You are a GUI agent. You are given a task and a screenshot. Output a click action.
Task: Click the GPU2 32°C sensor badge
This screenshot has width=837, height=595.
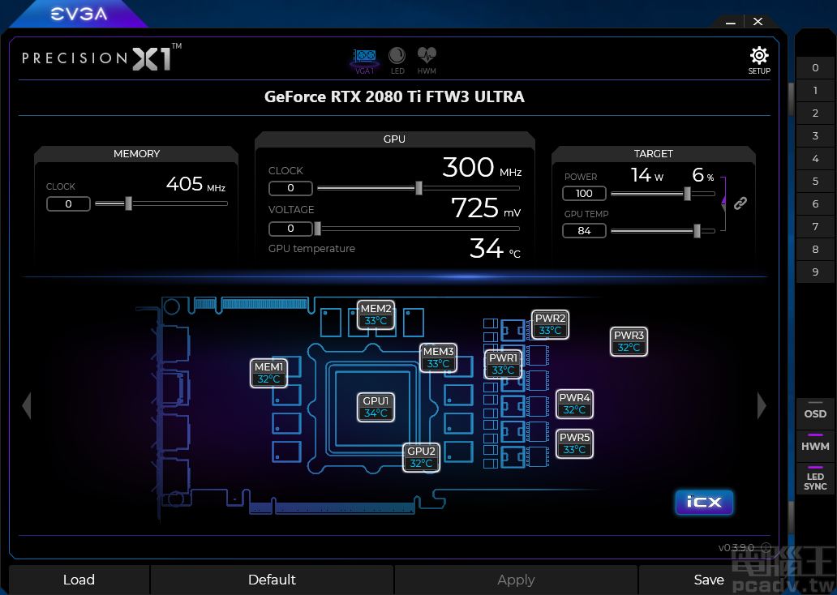point(421,457)
